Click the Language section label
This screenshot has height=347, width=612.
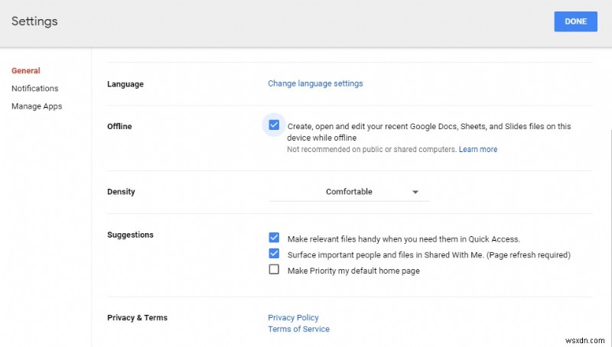click(125, 84)
